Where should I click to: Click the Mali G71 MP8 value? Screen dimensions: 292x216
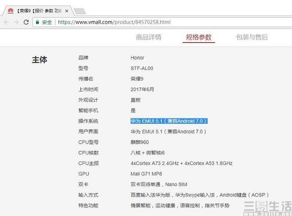(146, 174)
